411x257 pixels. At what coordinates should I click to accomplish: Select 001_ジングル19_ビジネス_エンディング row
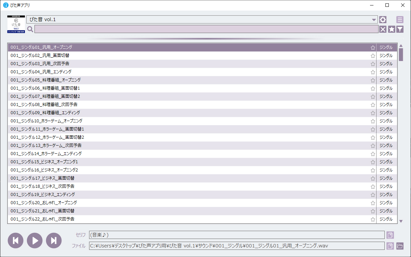202,195
